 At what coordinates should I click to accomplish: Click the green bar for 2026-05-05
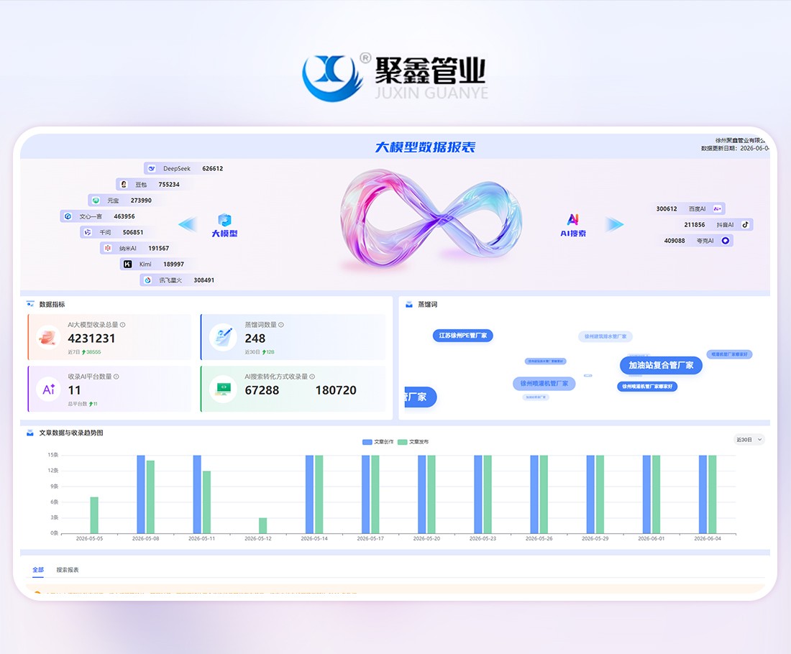coord(94,515)
